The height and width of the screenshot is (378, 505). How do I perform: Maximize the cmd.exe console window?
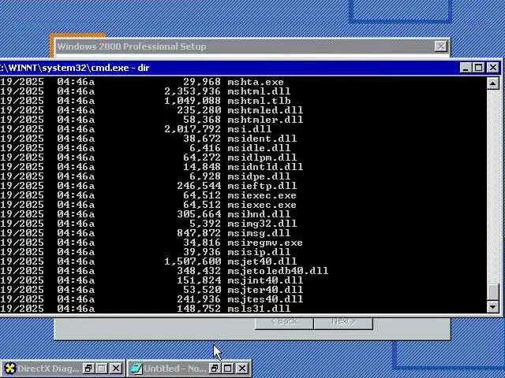[x=479, y=68]
